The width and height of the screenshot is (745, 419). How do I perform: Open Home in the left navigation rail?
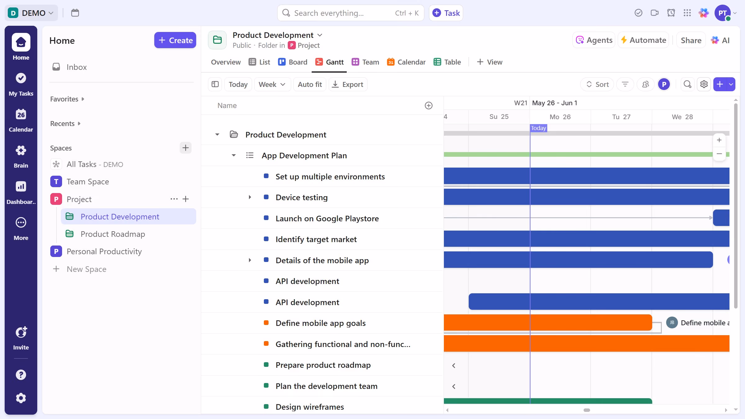click(21, 47)
